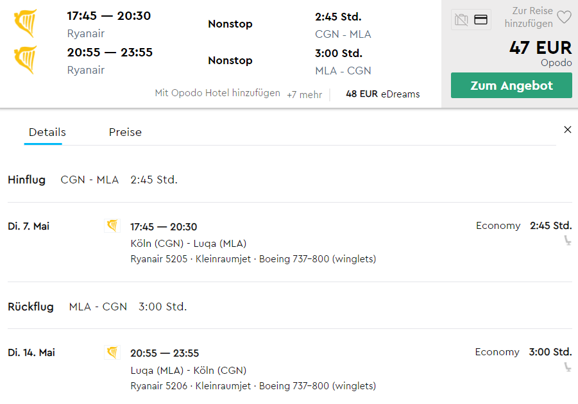This screenshot has width=578, height=404.
Task: Click the seat icon next to return Economy
Action: (567, 368)
